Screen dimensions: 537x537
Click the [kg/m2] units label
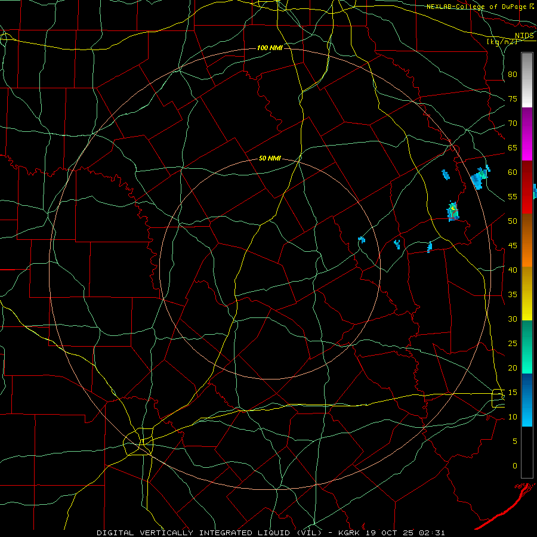[x=502, y=42]
